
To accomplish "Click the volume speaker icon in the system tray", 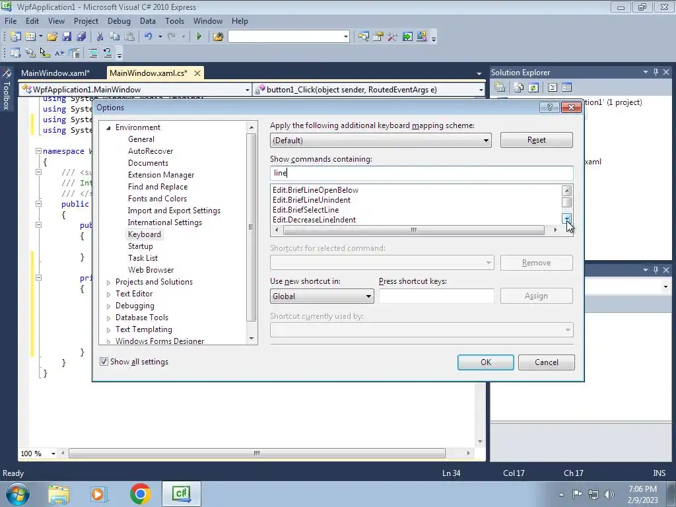I will (609, 494).
